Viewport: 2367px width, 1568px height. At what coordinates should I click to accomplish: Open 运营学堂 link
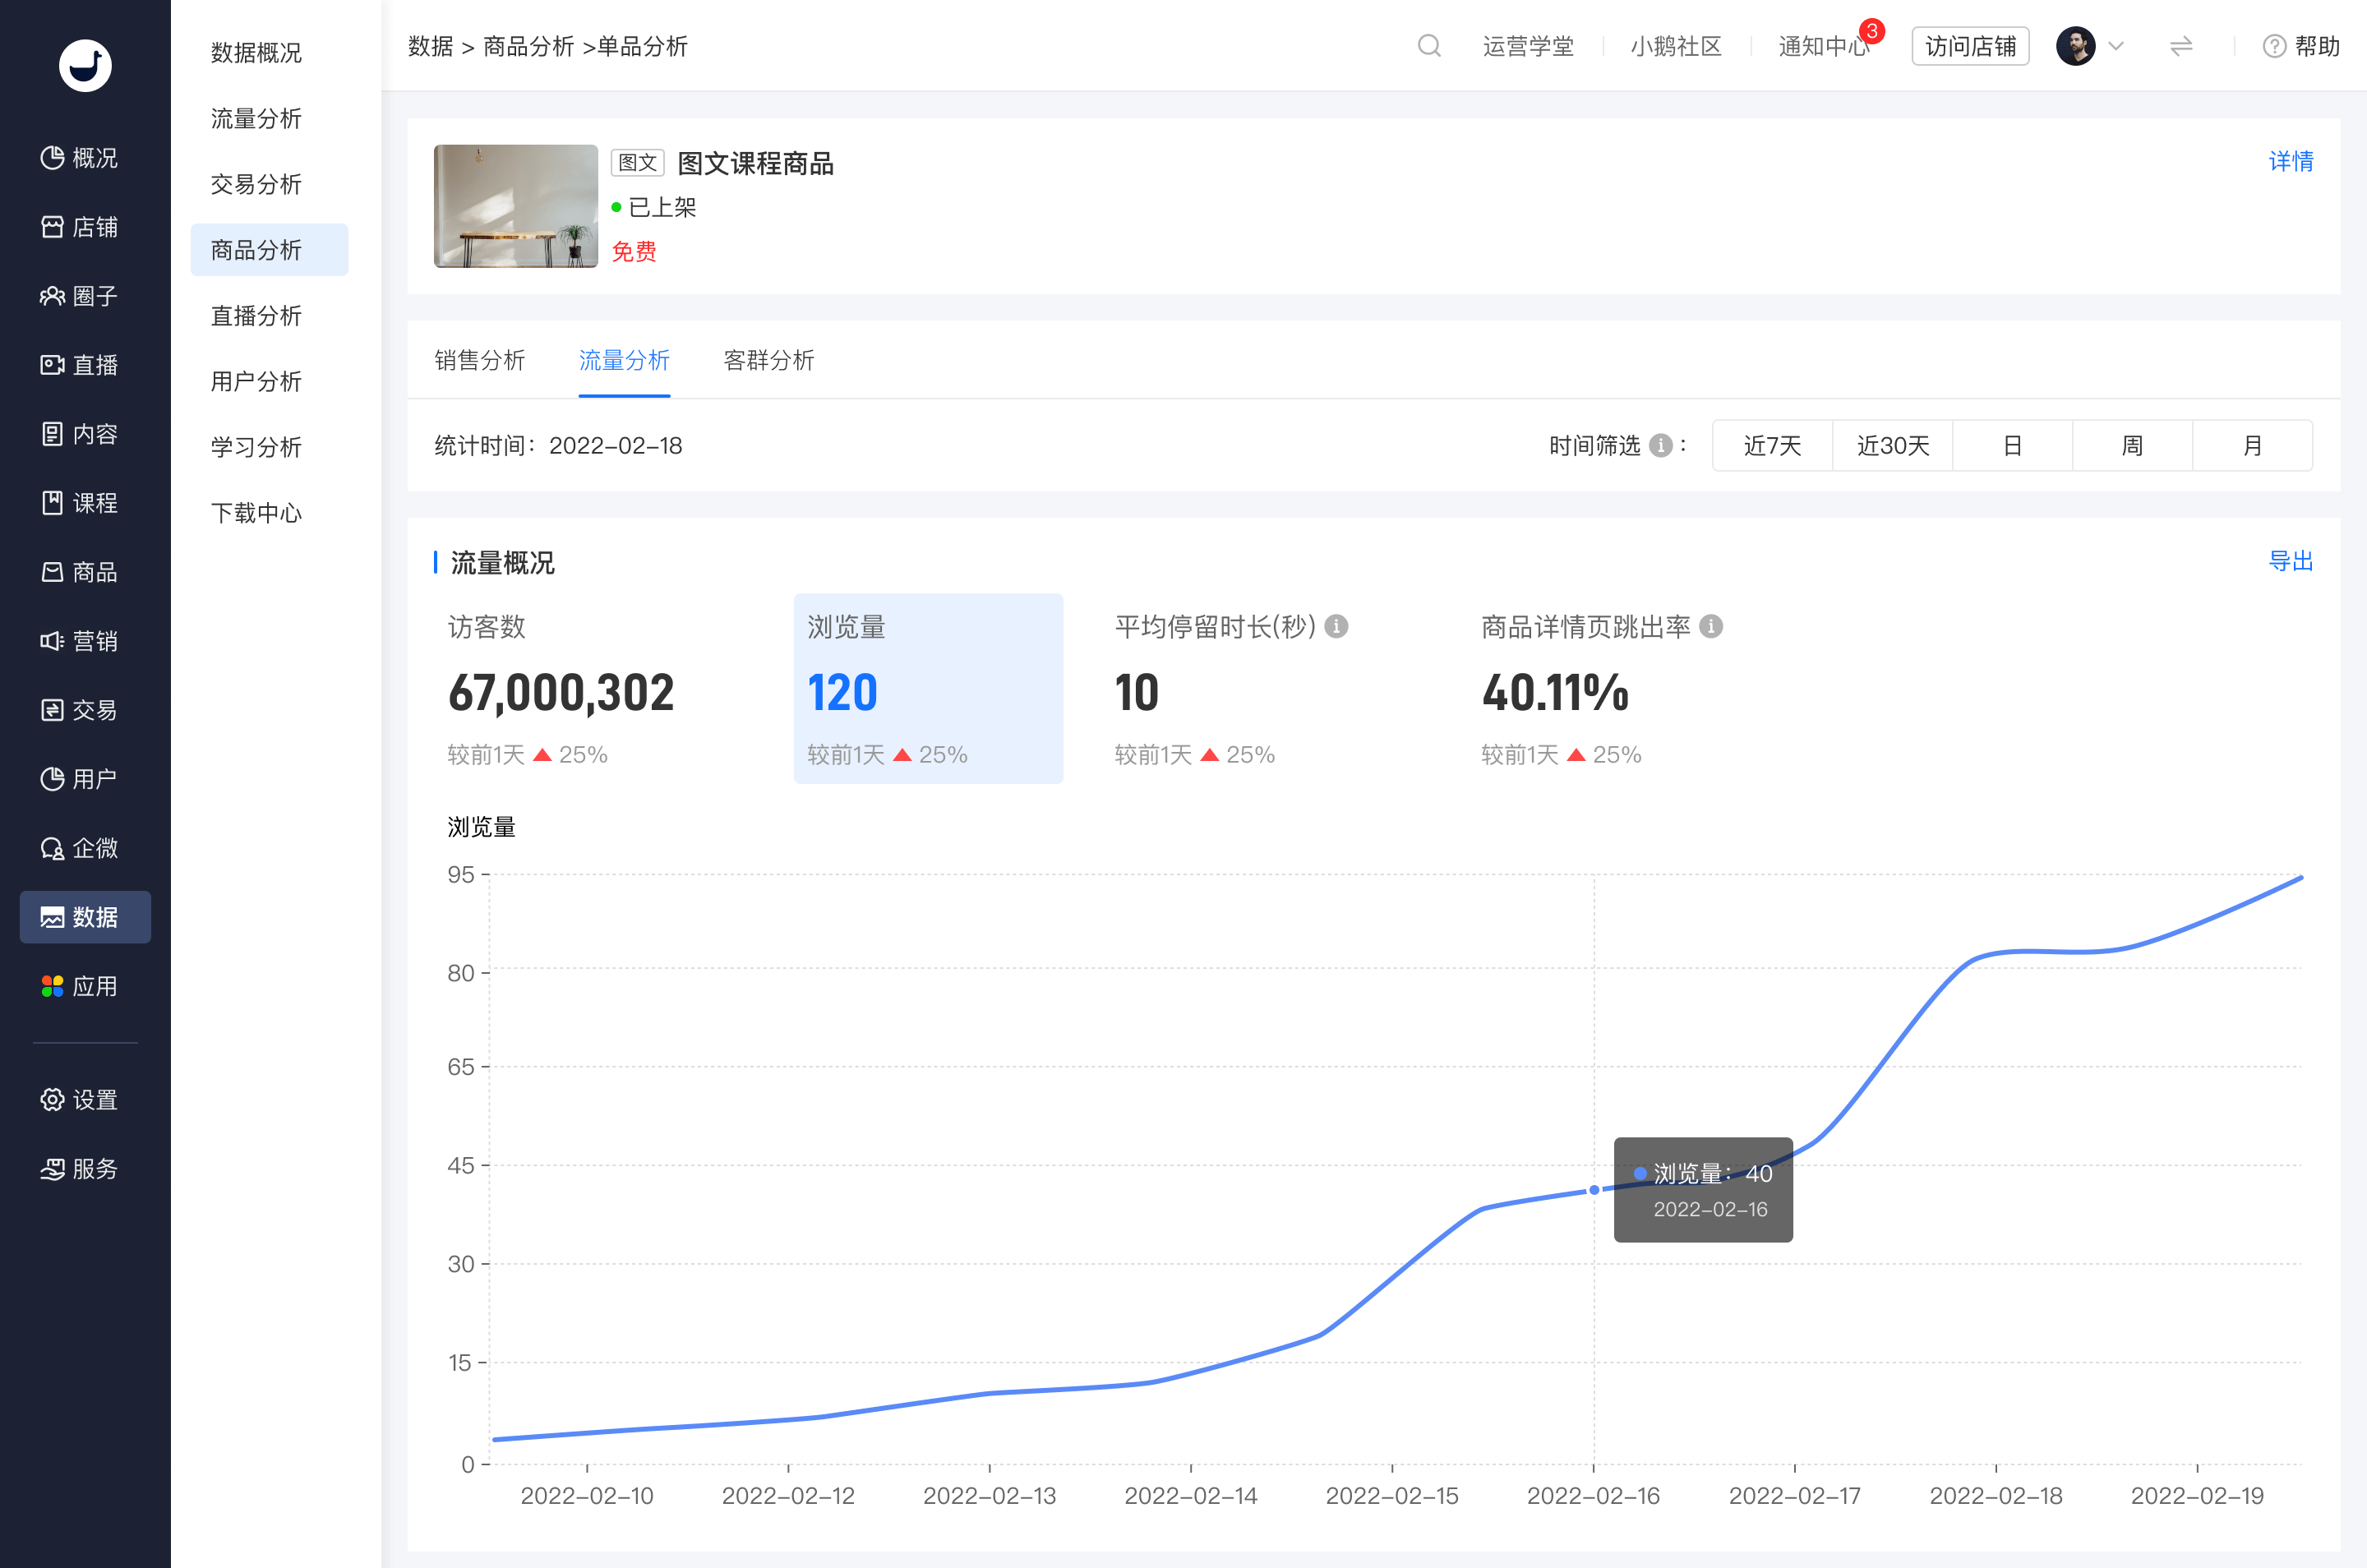point(1528,46)
